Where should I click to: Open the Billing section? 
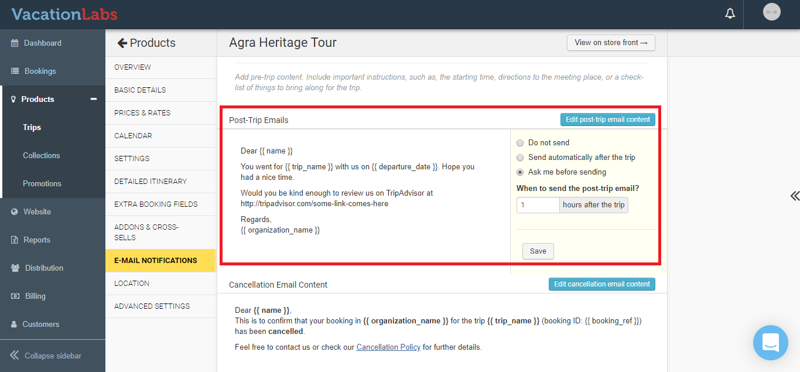click(x=35, y=296)
